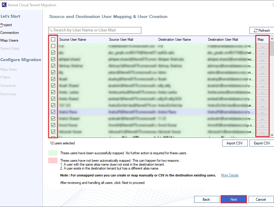Open the "More Details" link
Viewport: 274px width, 207px height.
(x=230, y=175)
